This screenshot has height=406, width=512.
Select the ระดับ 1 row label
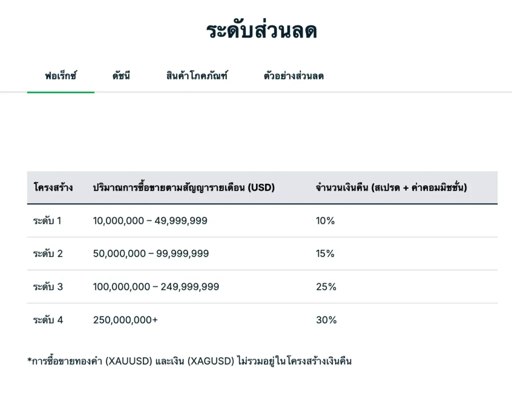[x=47, y=221]
